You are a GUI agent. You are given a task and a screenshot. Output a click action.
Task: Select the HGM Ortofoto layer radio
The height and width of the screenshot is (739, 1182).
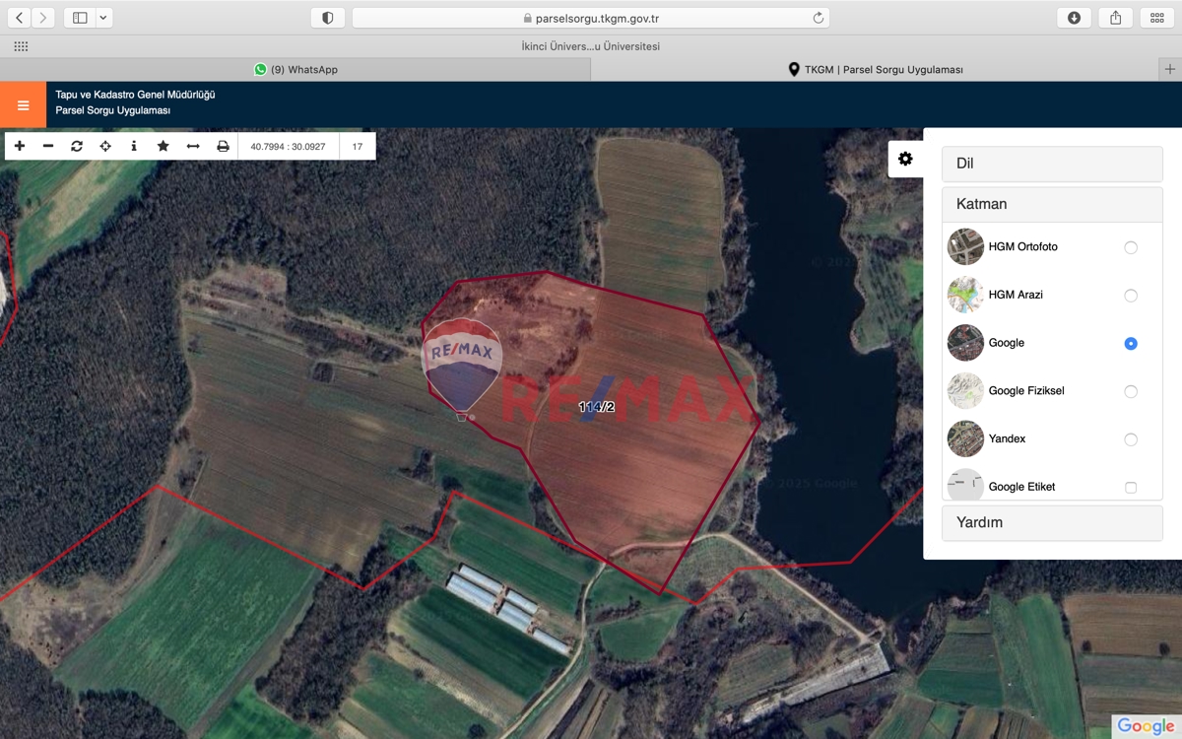tap(1131, 247)
